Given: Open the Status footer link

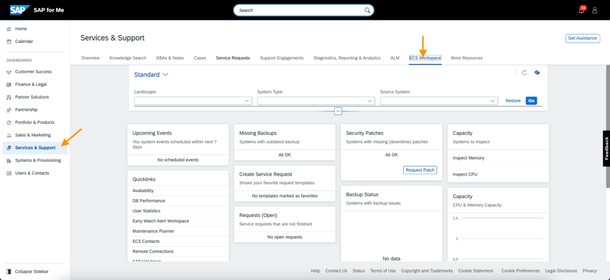Looking at the screenshot, I should tap(359, 270).
